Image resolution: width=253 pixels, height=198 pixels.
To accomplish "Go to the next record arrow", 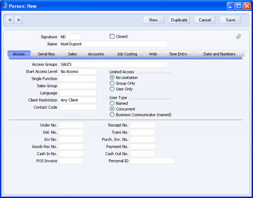I will pos(19,20).
